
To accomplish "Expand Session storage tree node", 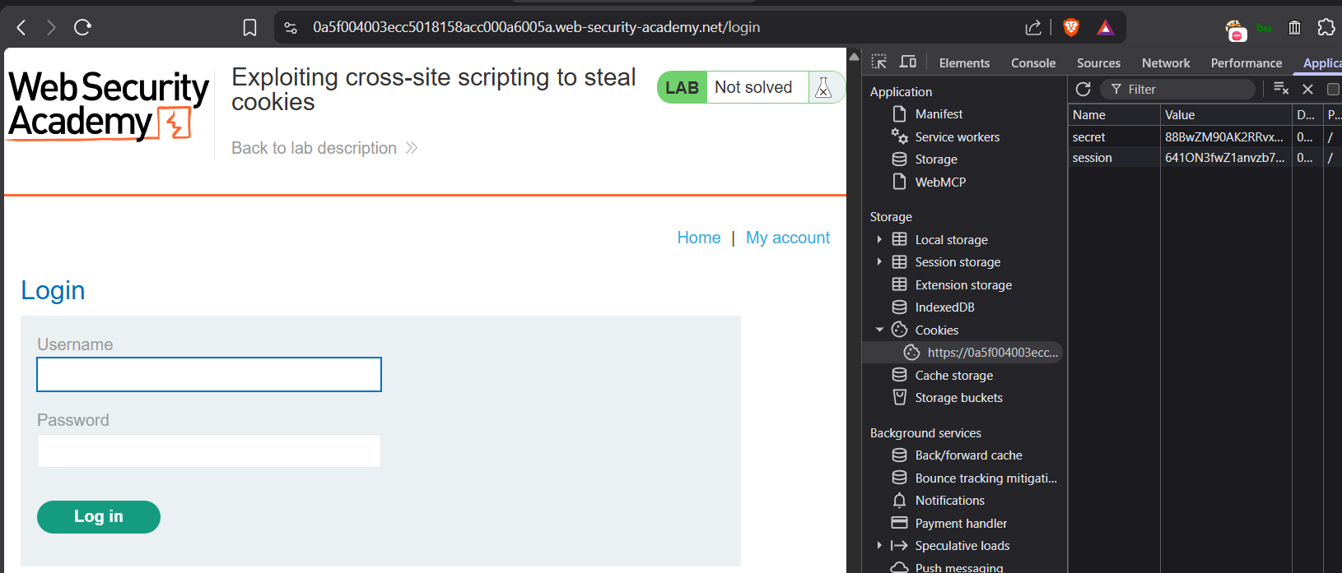I will (879, 261).
